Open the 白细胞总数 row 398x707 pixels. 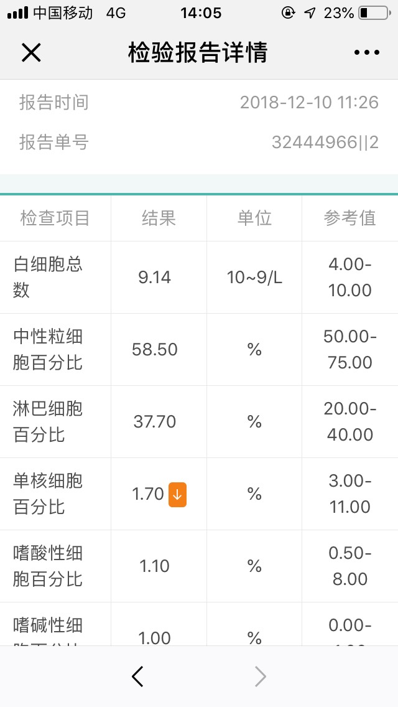(199, 278)
